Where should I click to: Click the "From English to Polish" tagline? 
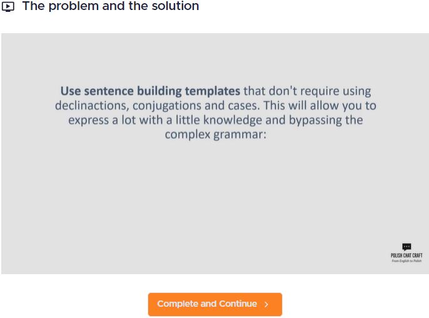[x=406, y=261]
